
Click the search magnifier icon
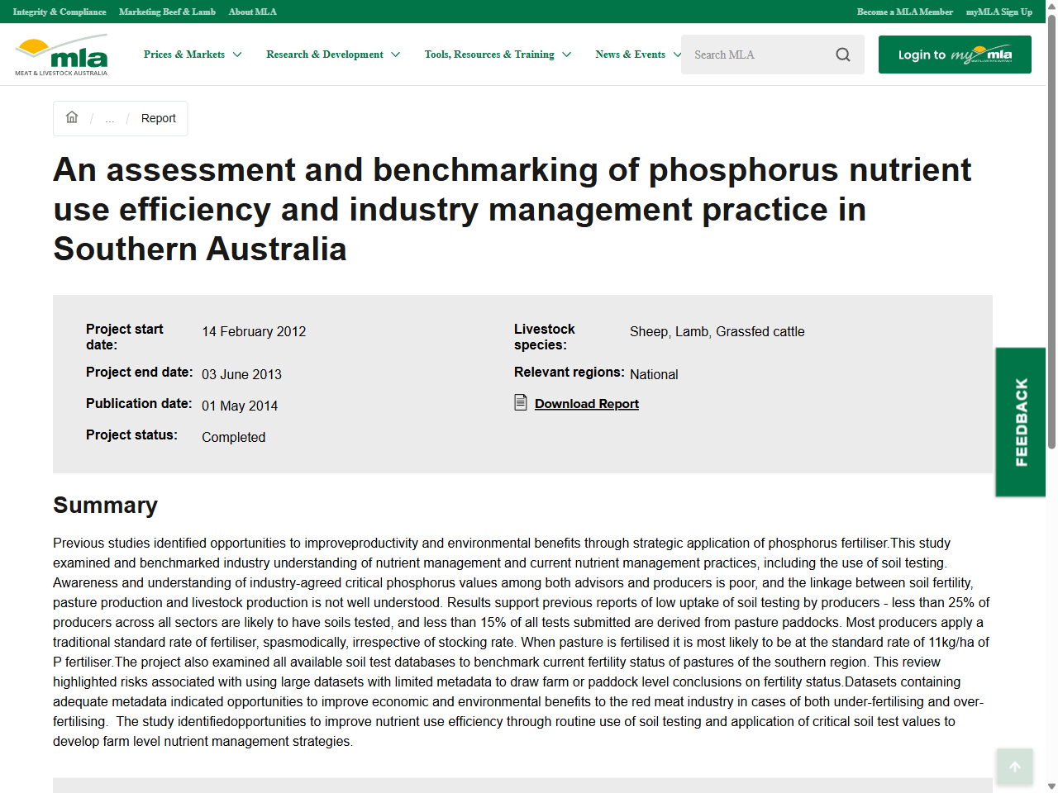point(843,55)
